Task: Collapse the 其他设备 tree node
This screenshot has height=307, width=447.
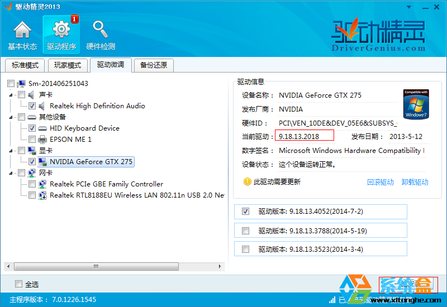Action: [x=11, y=117]
